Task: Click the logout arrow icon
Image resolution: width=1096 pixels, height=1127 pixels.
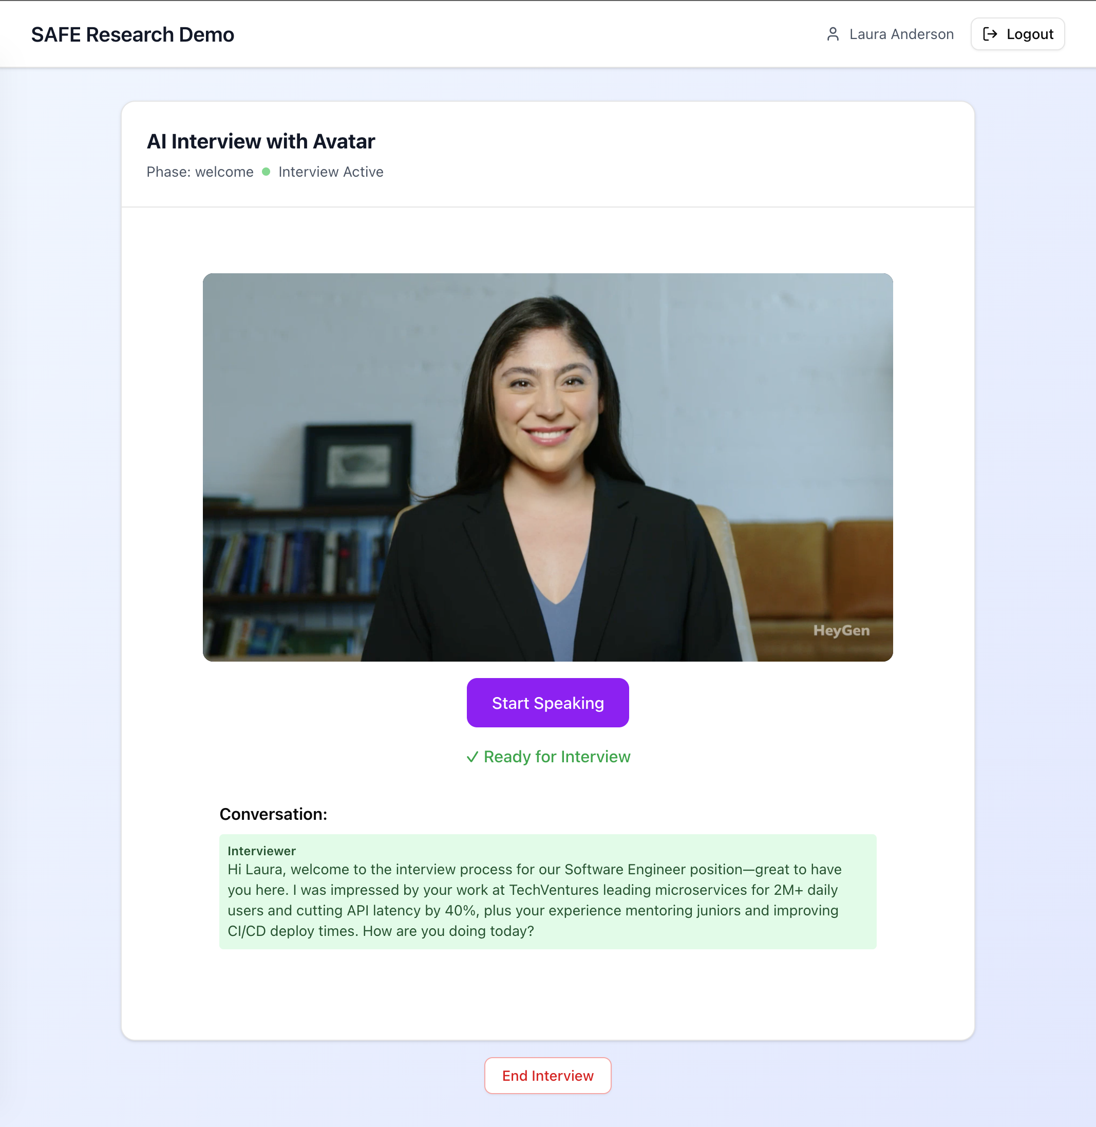Action: pos(990,34)
